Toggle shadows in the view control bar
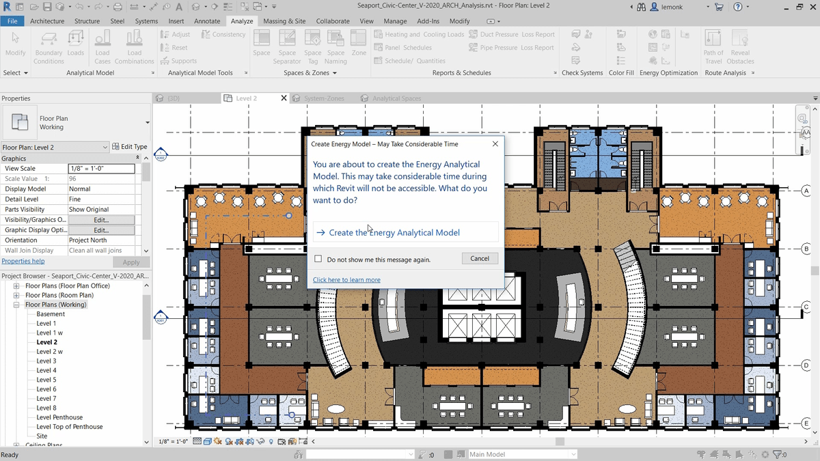 pos(228,441)
